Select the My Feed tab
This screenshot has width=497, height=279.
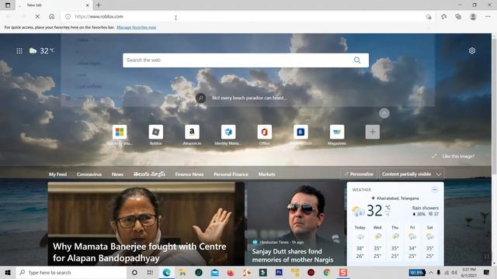(x=57, y=174)
